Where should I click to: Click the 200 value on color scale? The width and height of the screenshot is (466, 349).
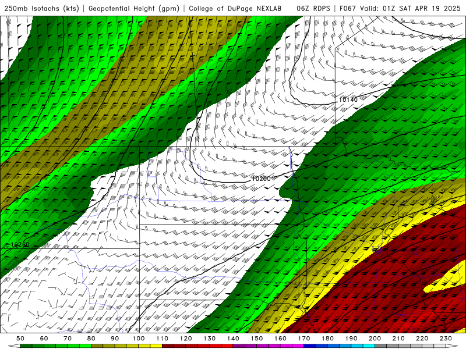[375, 339]
